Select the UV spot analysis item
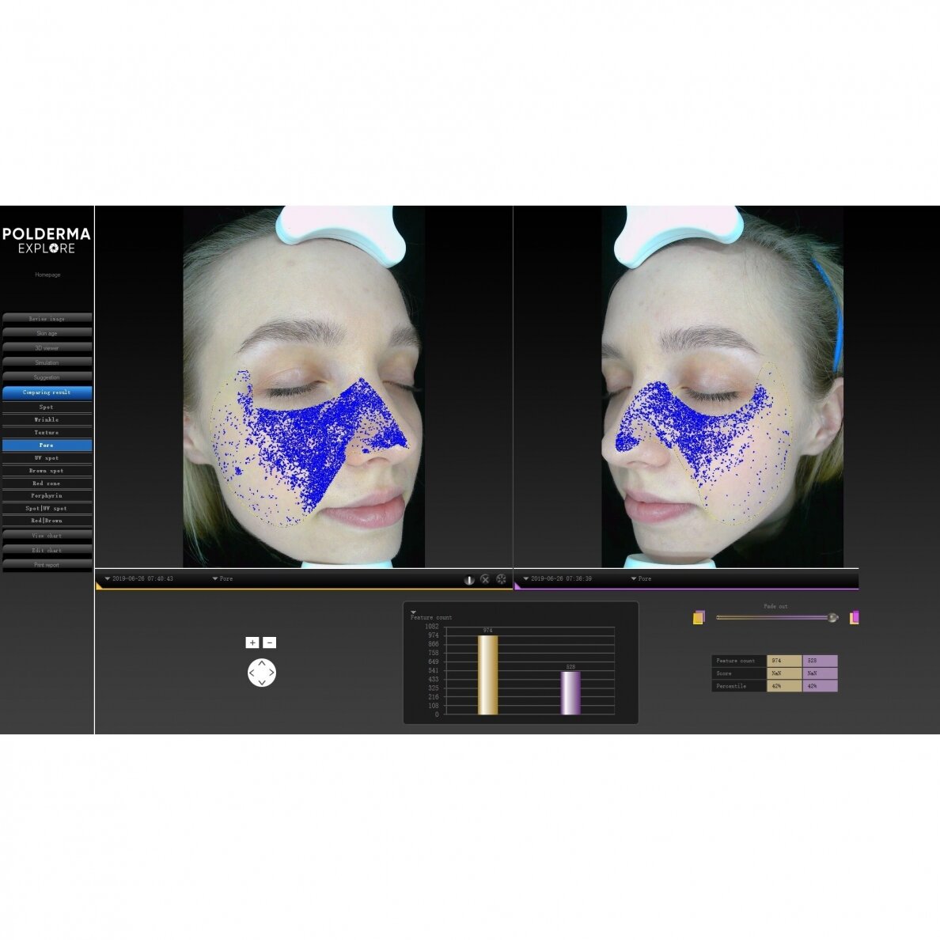The height and width of the screenshot is (940, 940). (47, 458)
